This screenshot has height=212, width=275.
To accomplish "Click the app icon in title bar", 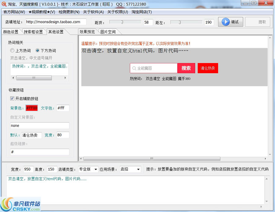I will coord(4,4).
